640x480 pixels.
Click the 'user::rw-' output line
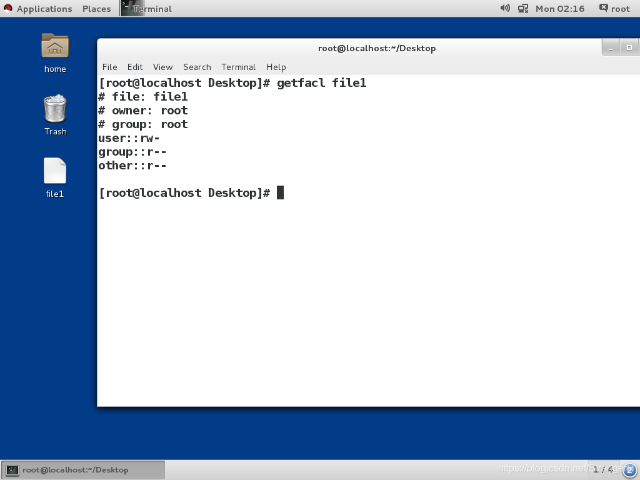coord(129,138)
